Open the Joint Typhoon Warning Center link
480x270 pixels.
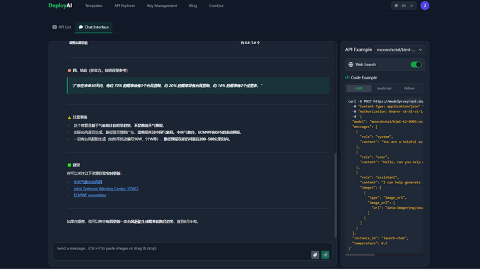coord(106,189)
